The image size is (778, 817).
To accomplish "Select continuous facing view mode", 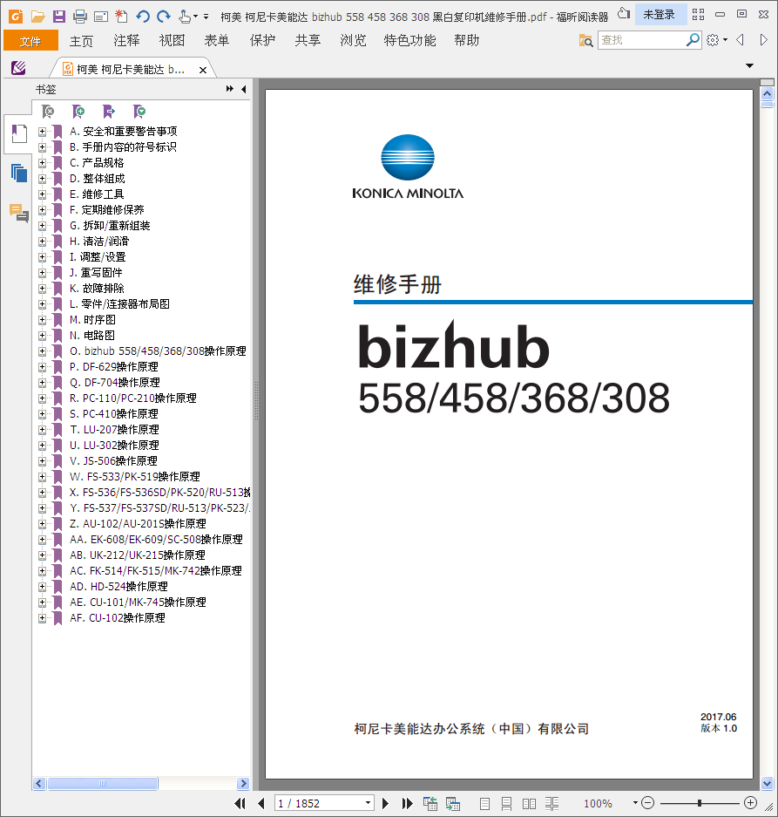I will point(552,803).
